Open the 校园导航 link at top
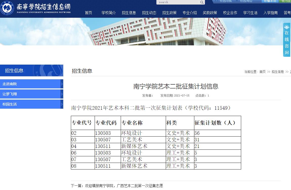This screenshot has width=291, height=190. [x=226, y=1]
